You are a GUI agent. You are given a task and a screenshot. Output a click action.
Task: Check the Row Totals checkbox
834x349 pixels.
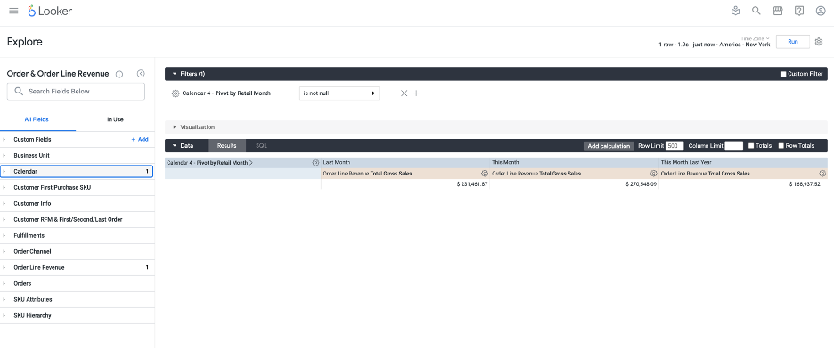coord(781,145)
